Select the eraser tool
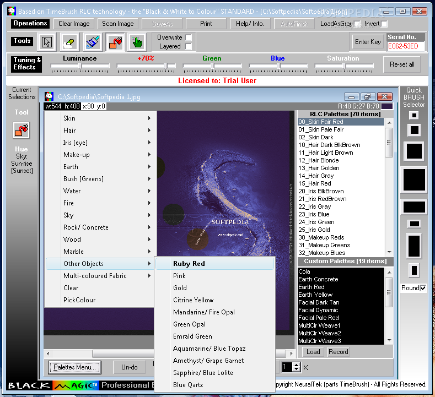 point(69,42)
